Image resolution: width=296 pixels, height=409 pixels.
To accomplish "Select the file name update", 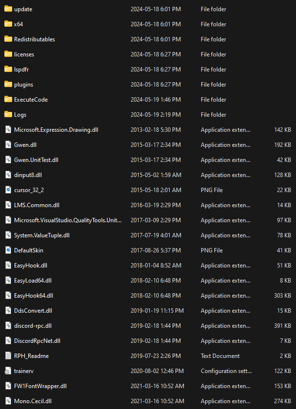I will (x=23, y=9).
